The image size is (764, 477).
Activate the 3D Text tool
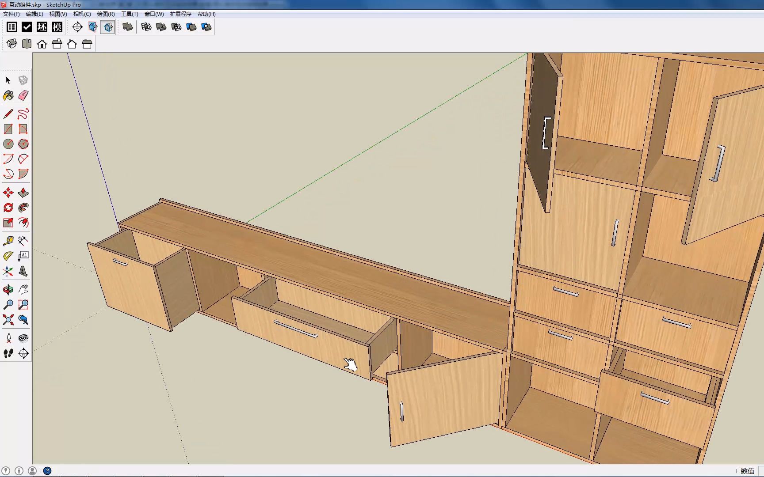click(23, 271)
